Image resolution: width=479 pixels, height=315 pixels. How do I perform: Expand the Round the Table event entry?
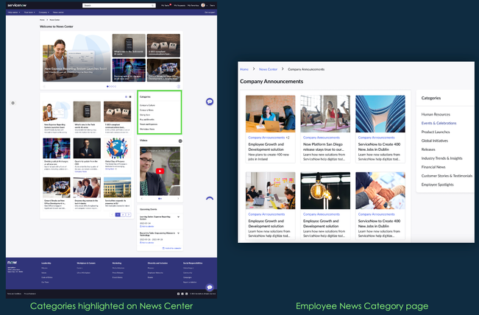178,233
